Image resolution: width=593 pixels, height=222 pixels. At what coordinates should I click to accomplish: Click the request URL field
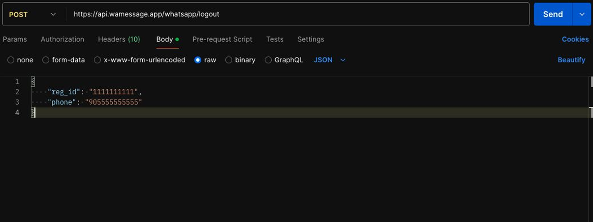coord(298,14)
